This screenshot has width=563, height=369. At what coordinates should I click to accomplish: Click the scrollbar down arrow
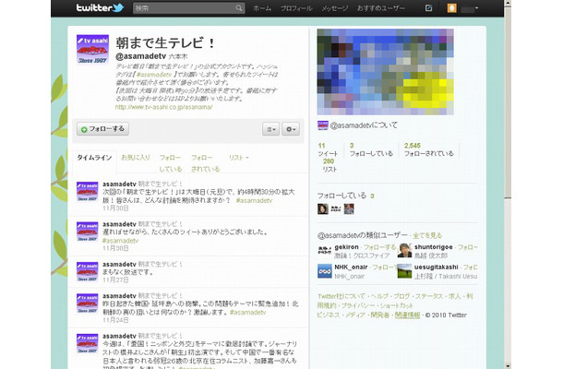click(508, 365)
